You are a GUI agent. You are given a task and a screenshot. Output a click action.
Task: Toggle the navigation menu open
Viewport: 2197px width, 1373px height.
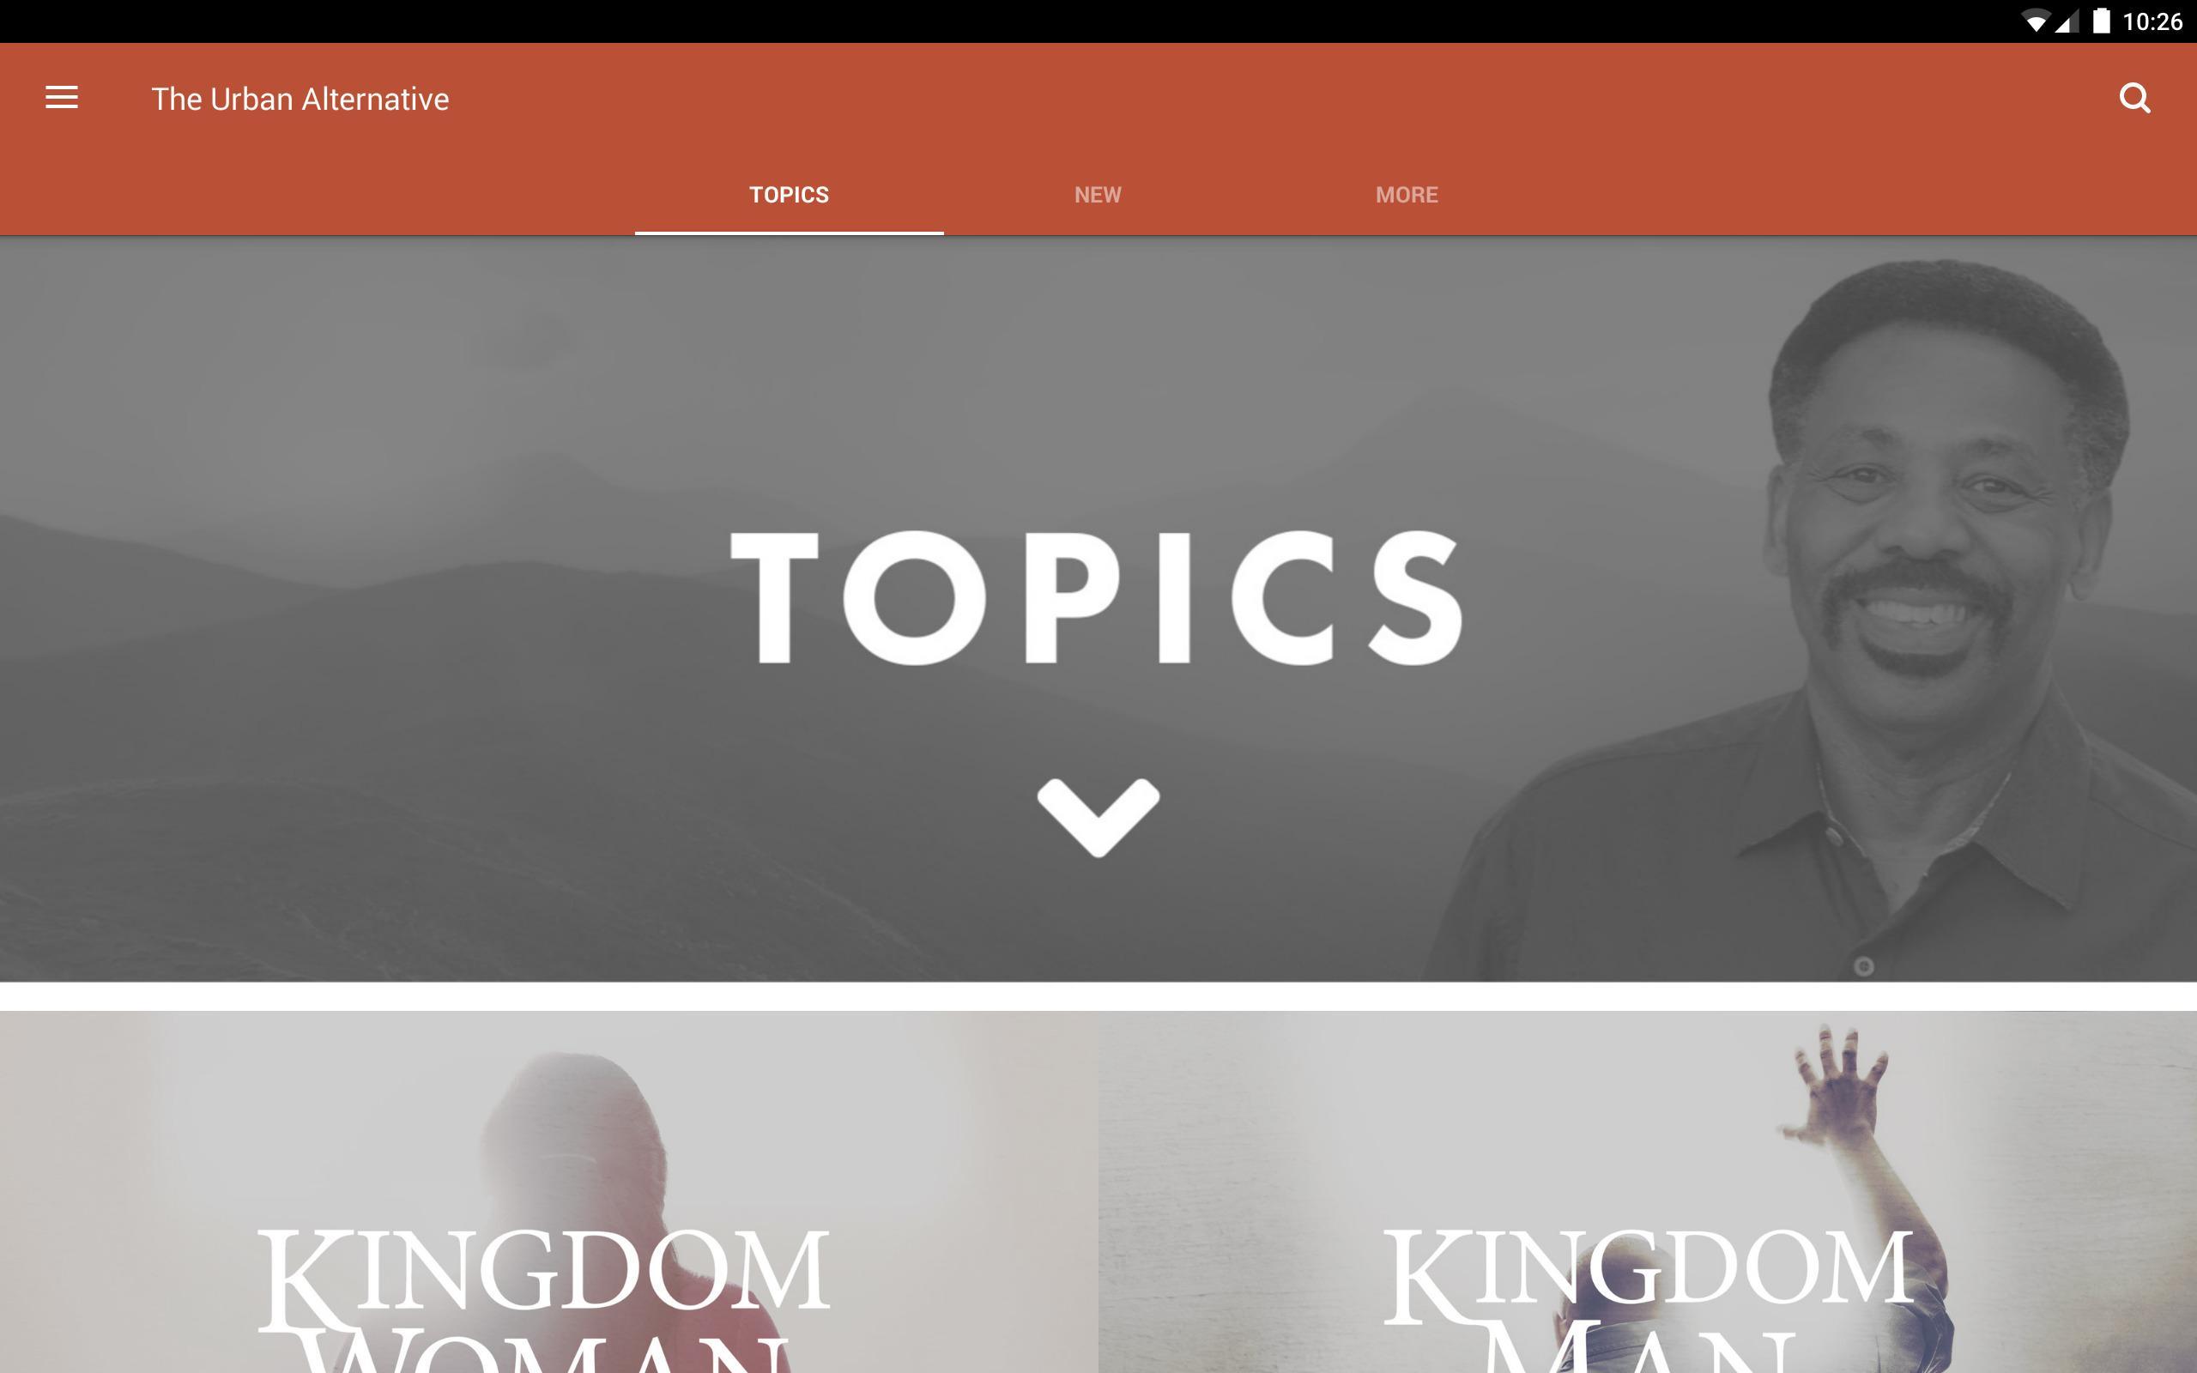(60, 98)
